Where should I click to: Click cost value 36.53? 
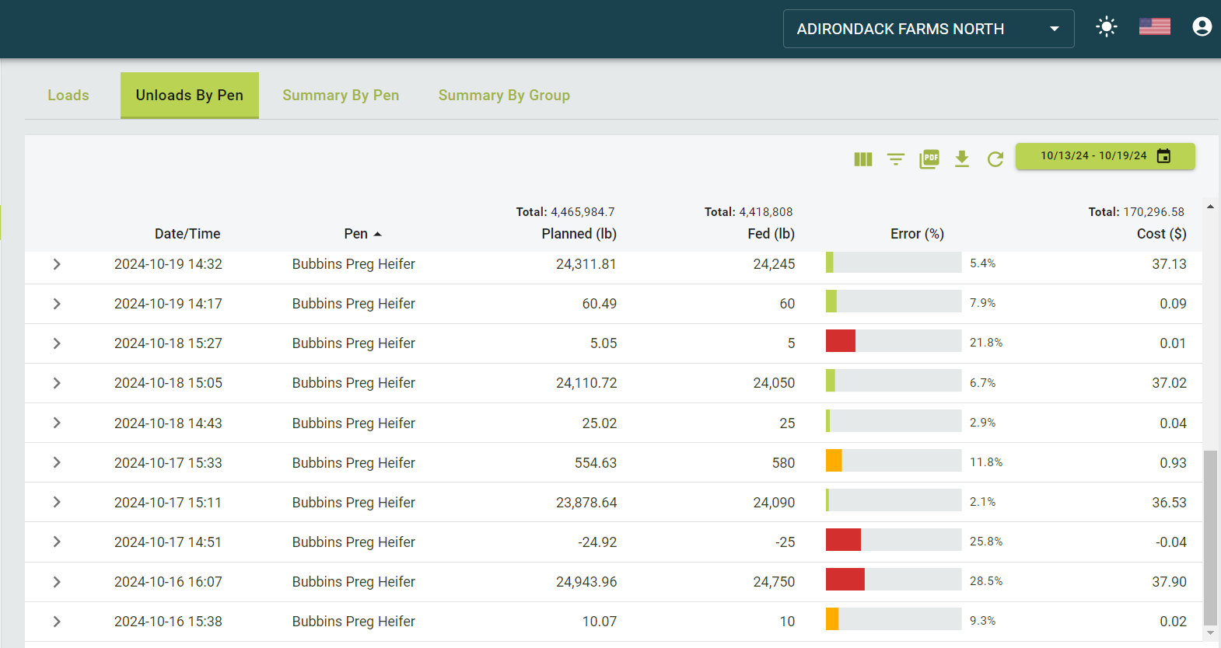click(x=1169, y=503)
